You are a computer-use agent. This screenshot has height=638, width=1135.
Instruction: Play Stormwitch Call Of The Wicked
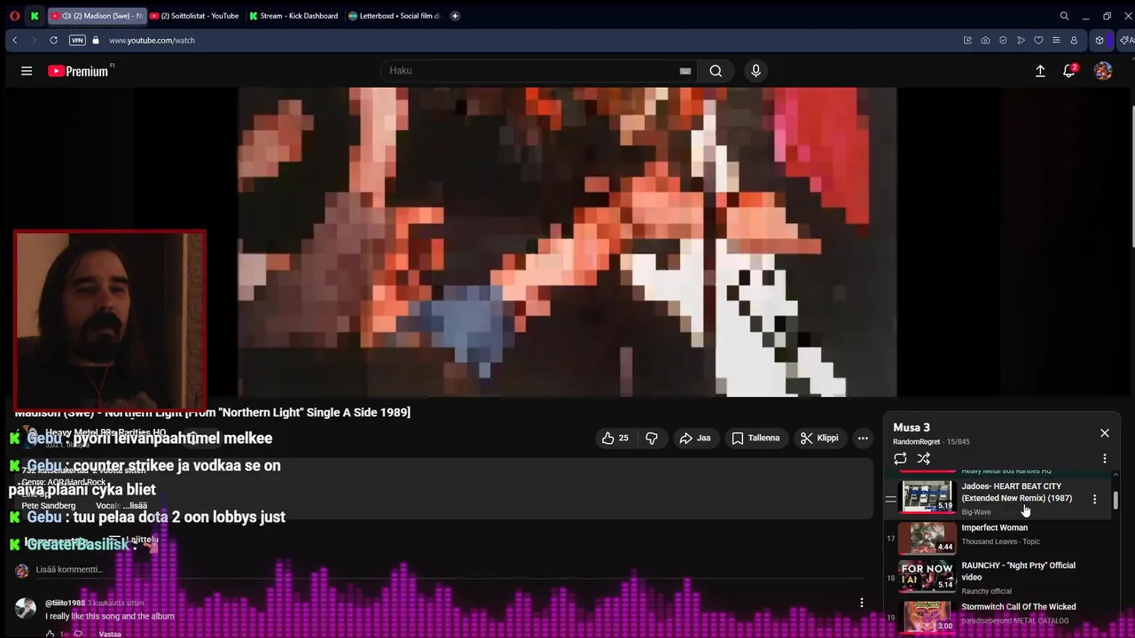click(1019, 607)
